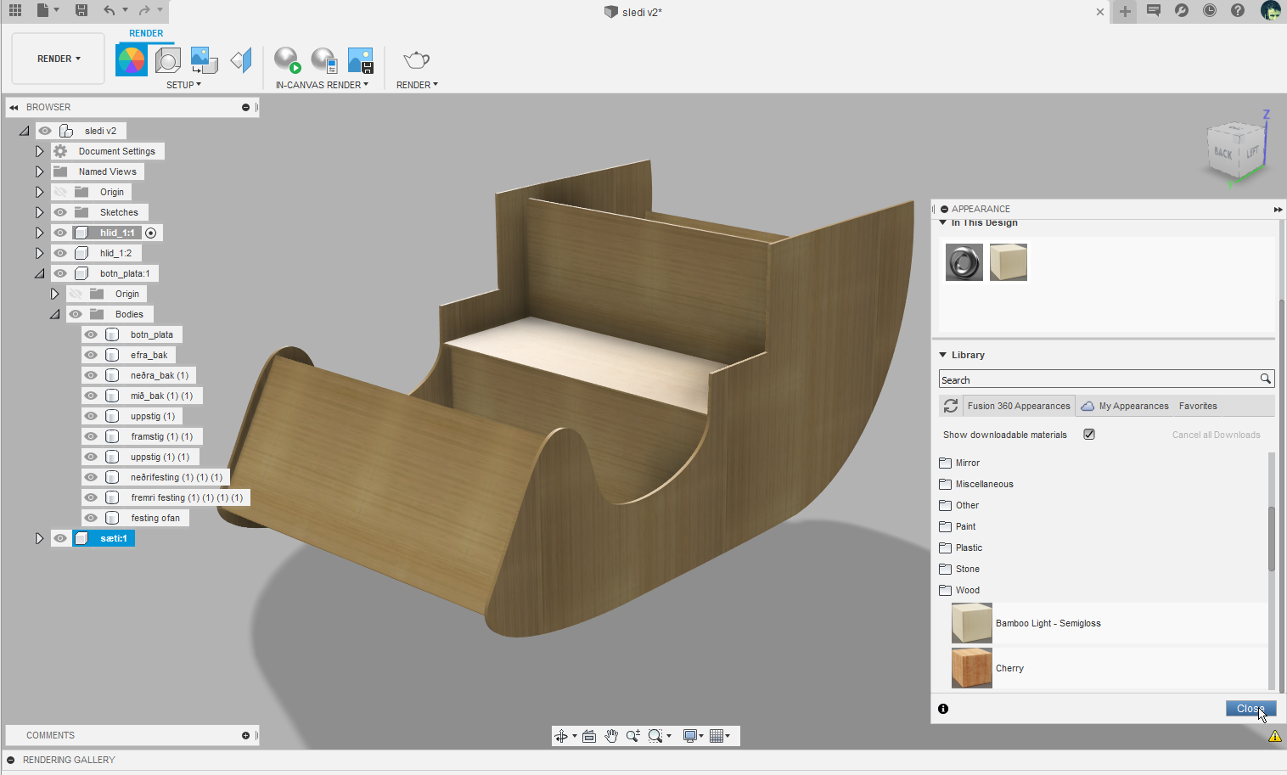The height and width of the screenshot is (775, 1287).
Task: Switch to Fusion 360 Appearances tab
Action: pyautogui.click(x=1019, y=406)
